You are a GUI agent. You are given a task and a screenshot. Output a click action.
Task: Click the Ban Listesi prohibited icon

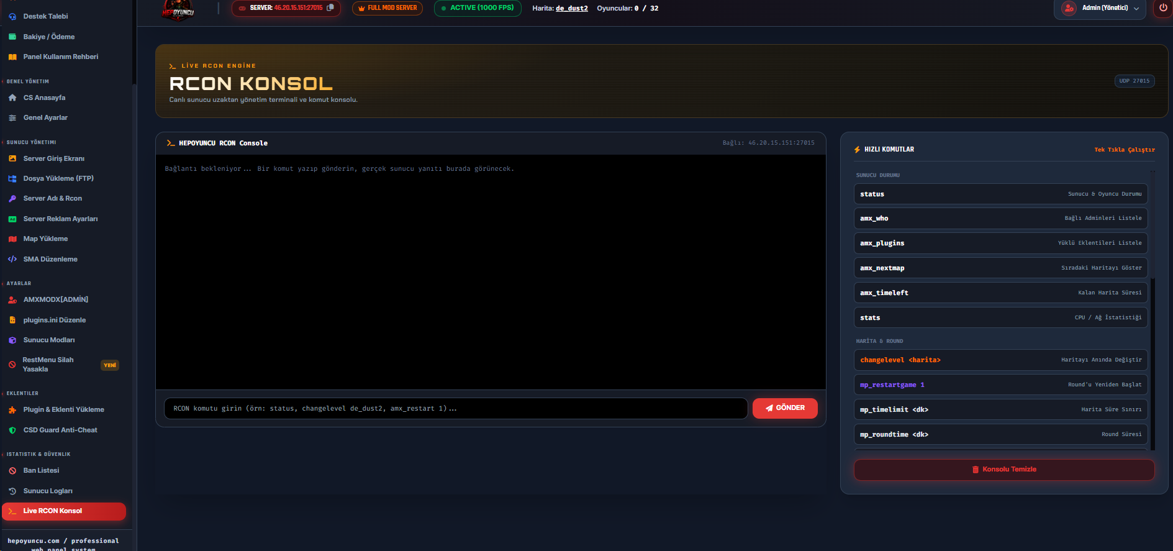[x=12, y=471]
